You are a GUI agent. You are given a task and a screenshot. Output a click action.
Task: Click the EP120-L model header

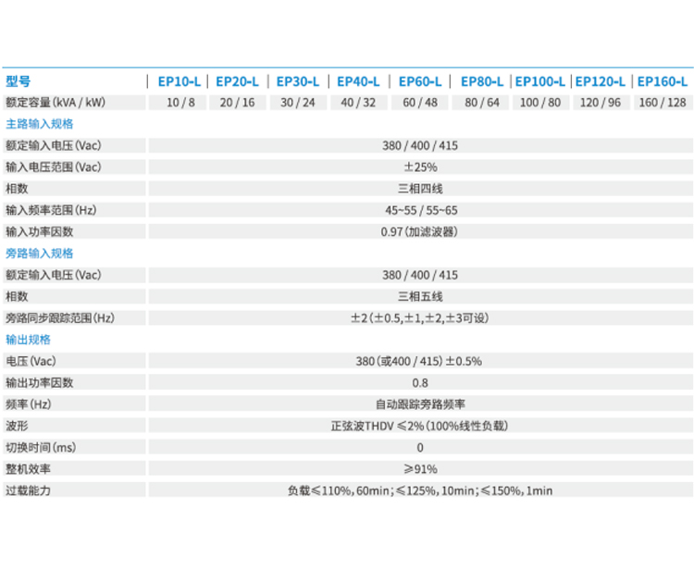pyautogui.click(x=601, y=81)
